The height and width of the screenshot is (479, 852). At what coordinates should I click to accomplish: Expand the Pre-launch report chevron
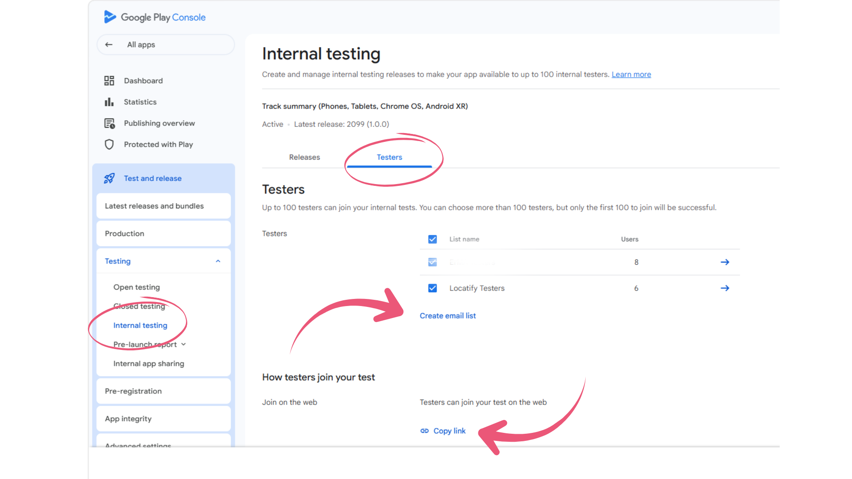pyautogui.click(x=184, y=345)
